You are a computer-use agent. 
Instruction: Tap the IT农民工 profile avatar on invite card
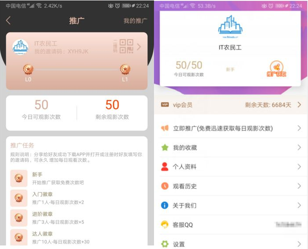coord(20,47)
